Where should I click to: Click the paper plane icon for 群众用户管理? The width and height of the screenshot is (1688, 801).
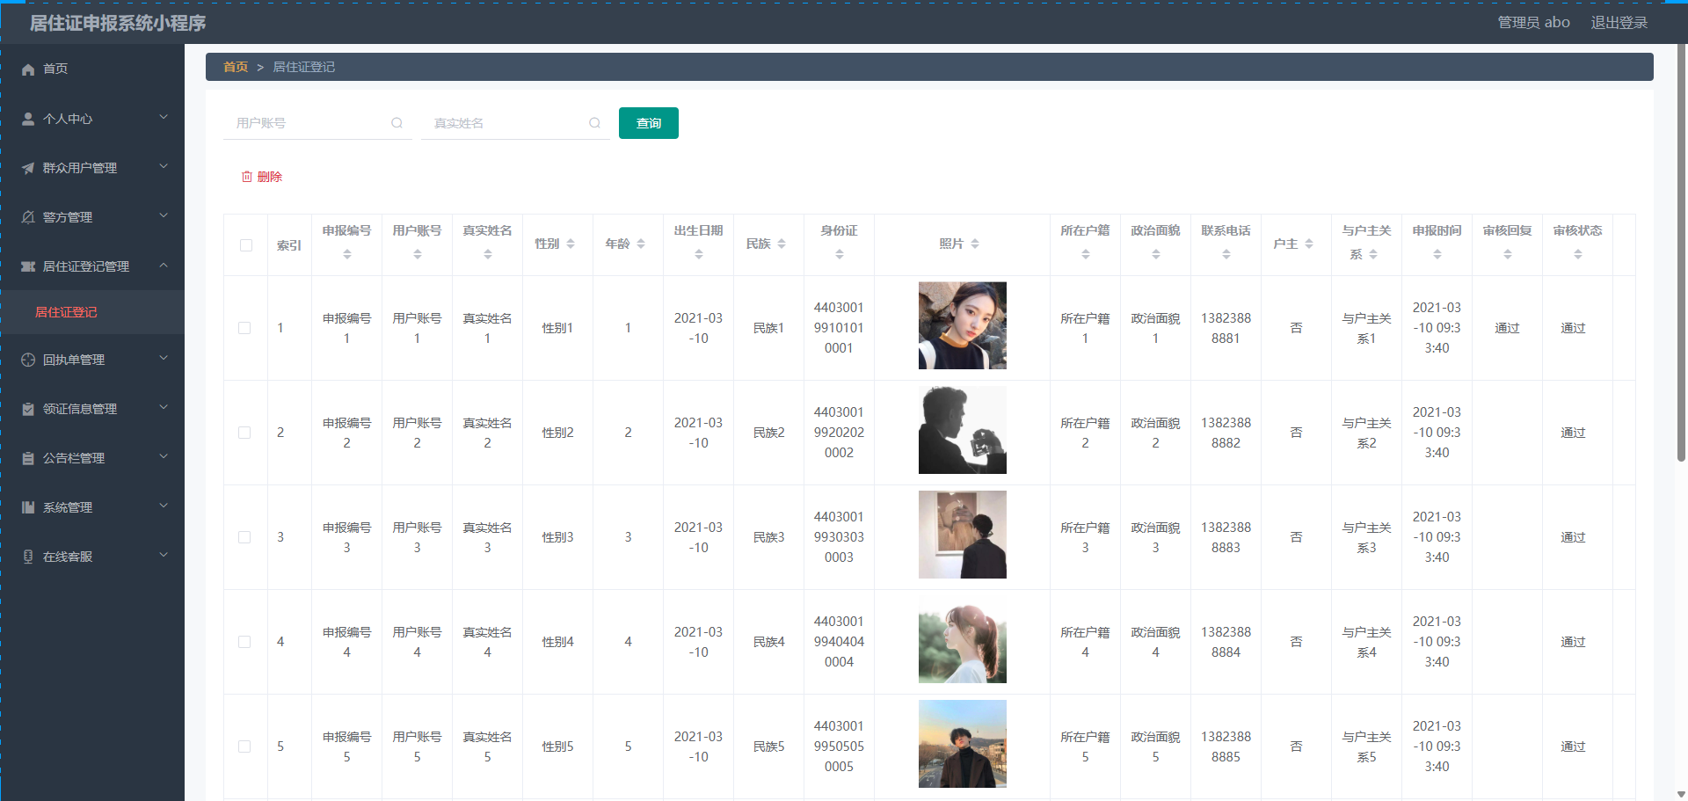pyautogui.click(x=28, y=168)
